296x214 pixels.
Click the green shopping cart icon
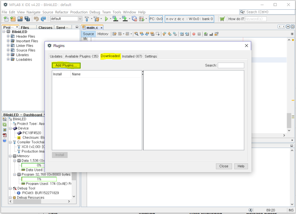(x=222, y=19)
